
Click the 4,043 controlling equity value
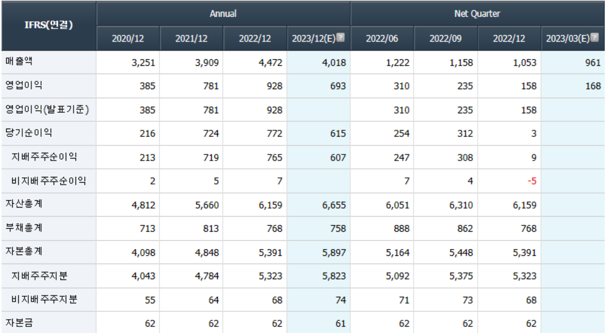[143, 276]
